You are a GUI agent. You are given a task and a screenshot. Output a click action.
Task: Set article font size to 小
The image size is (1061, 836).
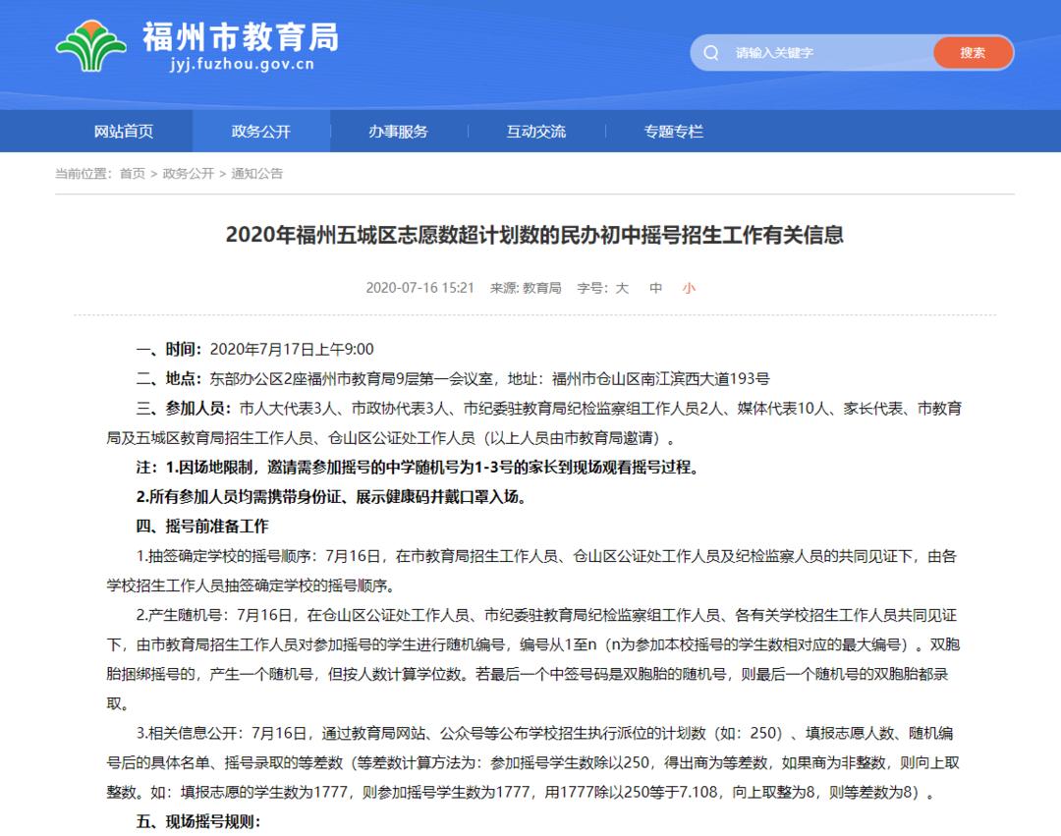point(689,288)
